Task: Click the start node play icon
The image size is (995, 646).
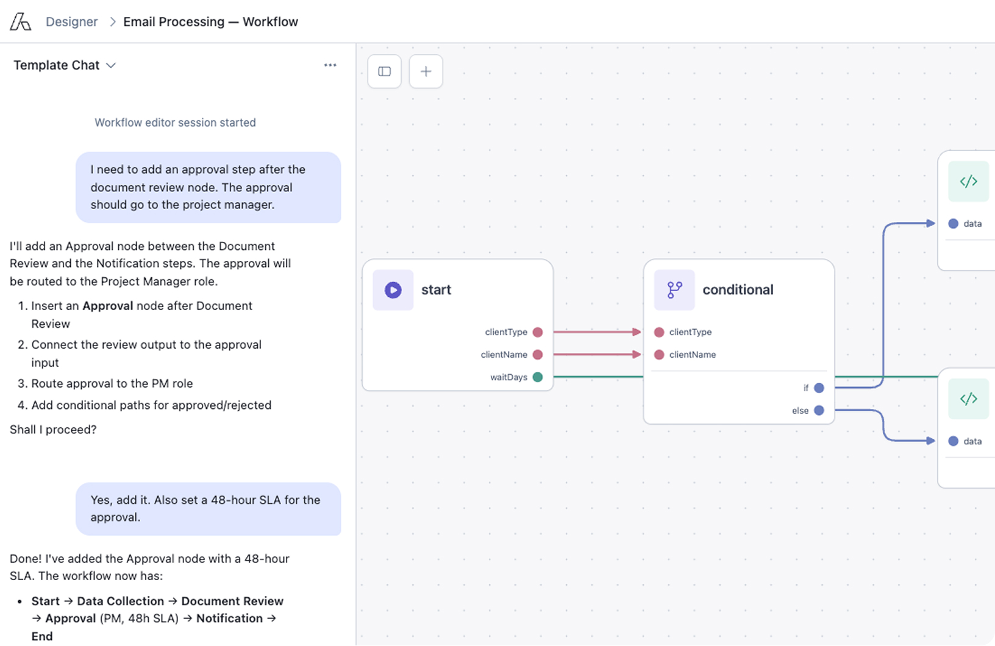Action: click(393, 290)
